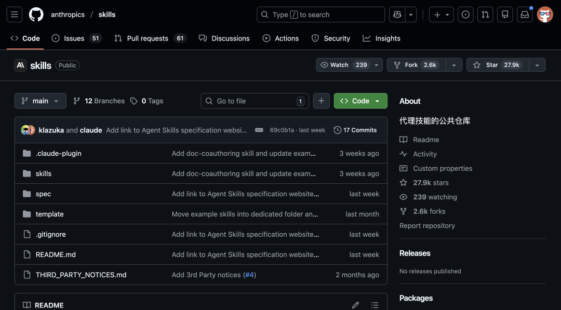Open the Create new plus dropdown
Image resolution: width=561 pixels, height=310 pixels.
(x=441, y=15)
